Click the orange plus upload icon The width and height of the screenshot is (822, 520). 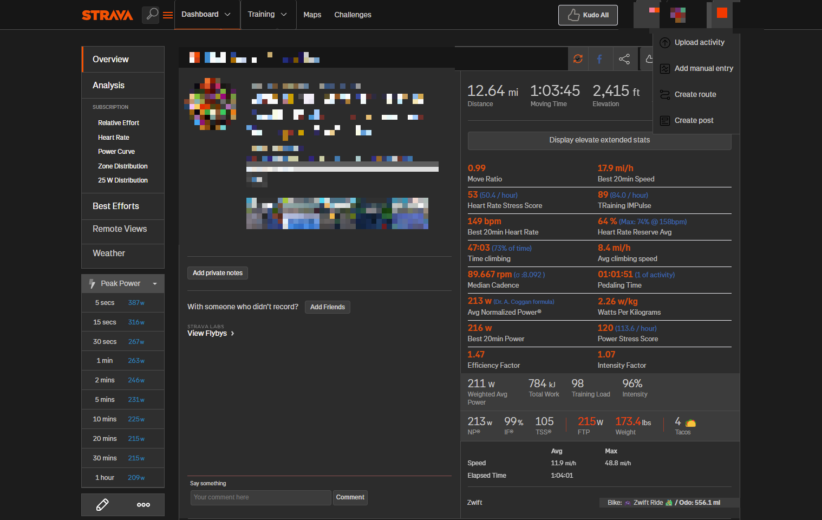click(722, 13)
